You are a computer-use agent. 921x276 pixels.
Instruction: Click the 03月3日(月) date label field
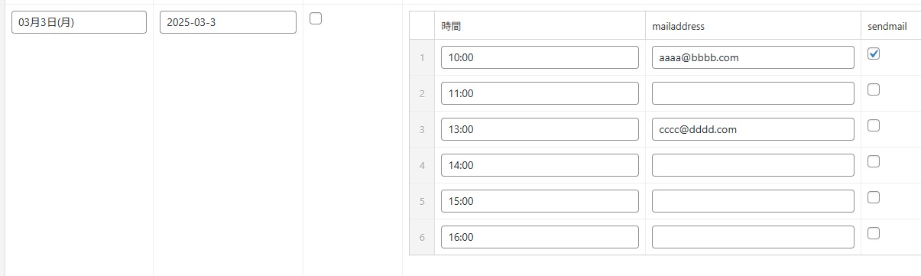click(x=79, y=22)
